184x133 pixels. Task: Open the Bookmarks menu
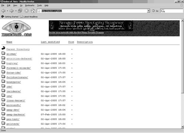(30, 6)
